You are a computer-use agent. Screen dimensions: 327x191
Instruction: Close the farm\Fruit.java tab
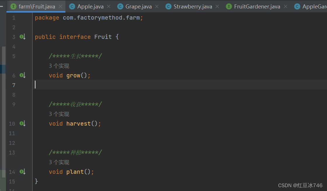[60, 6]
